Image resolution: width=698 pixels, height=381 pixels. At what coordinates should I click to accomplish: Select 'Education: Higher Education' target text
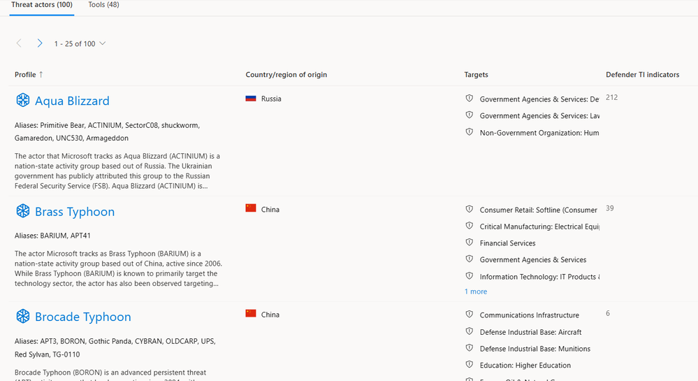[525, 366]
